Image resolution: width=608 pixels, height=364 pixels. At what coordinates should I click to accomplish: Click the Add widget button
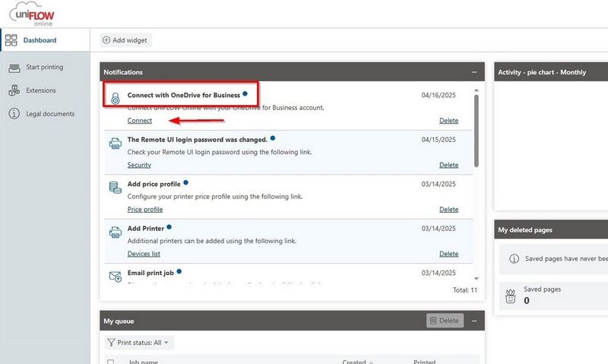[x=125, y=40]
